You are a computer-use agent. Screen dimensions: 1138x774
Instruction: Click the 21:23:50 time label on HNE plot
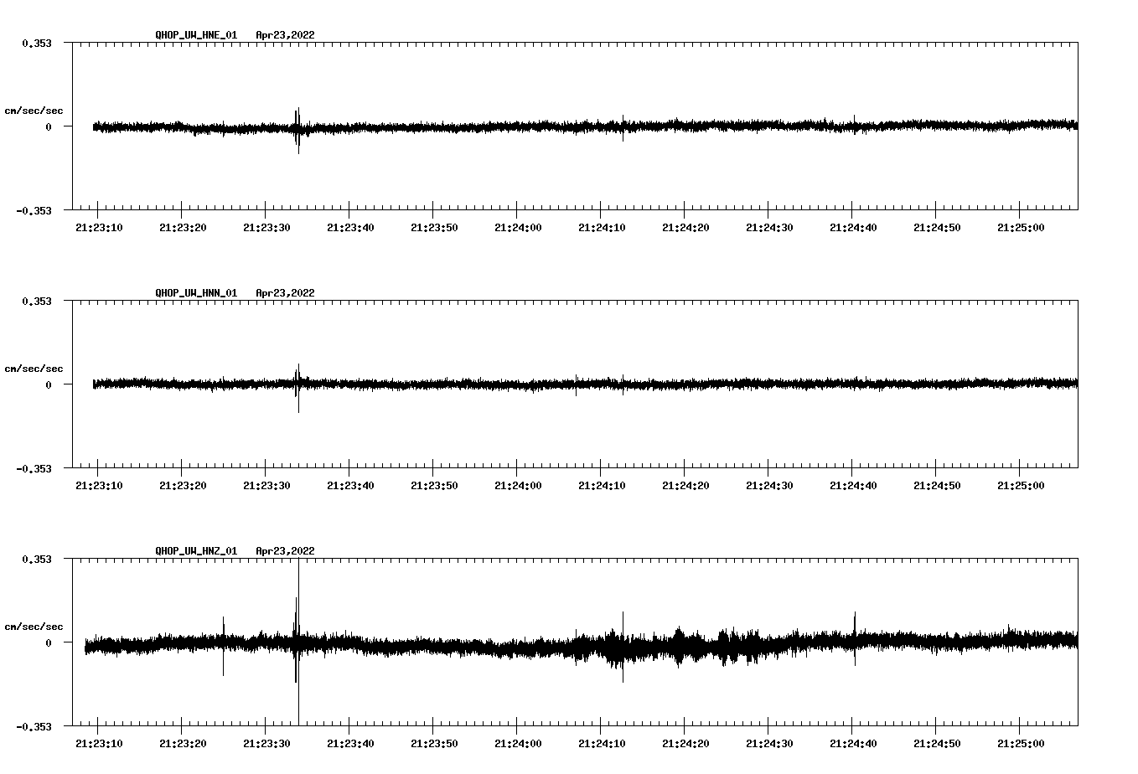434,228
